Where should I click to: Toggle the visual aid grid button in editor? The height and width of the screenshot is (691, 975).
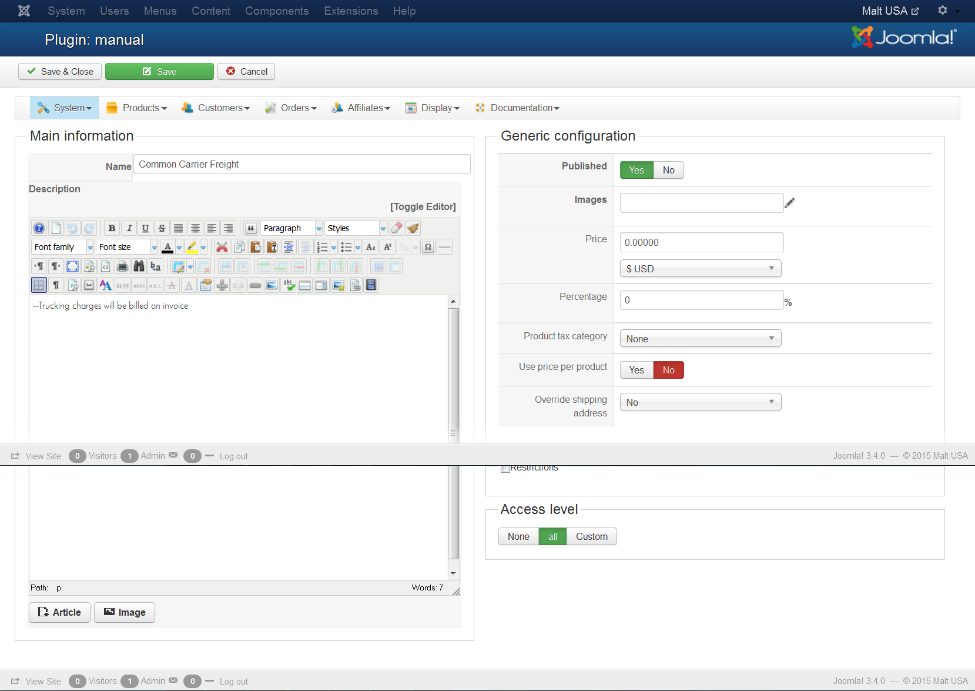39,285
